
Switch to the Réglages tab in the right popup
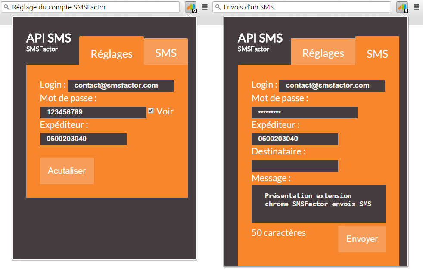[323, 53]
